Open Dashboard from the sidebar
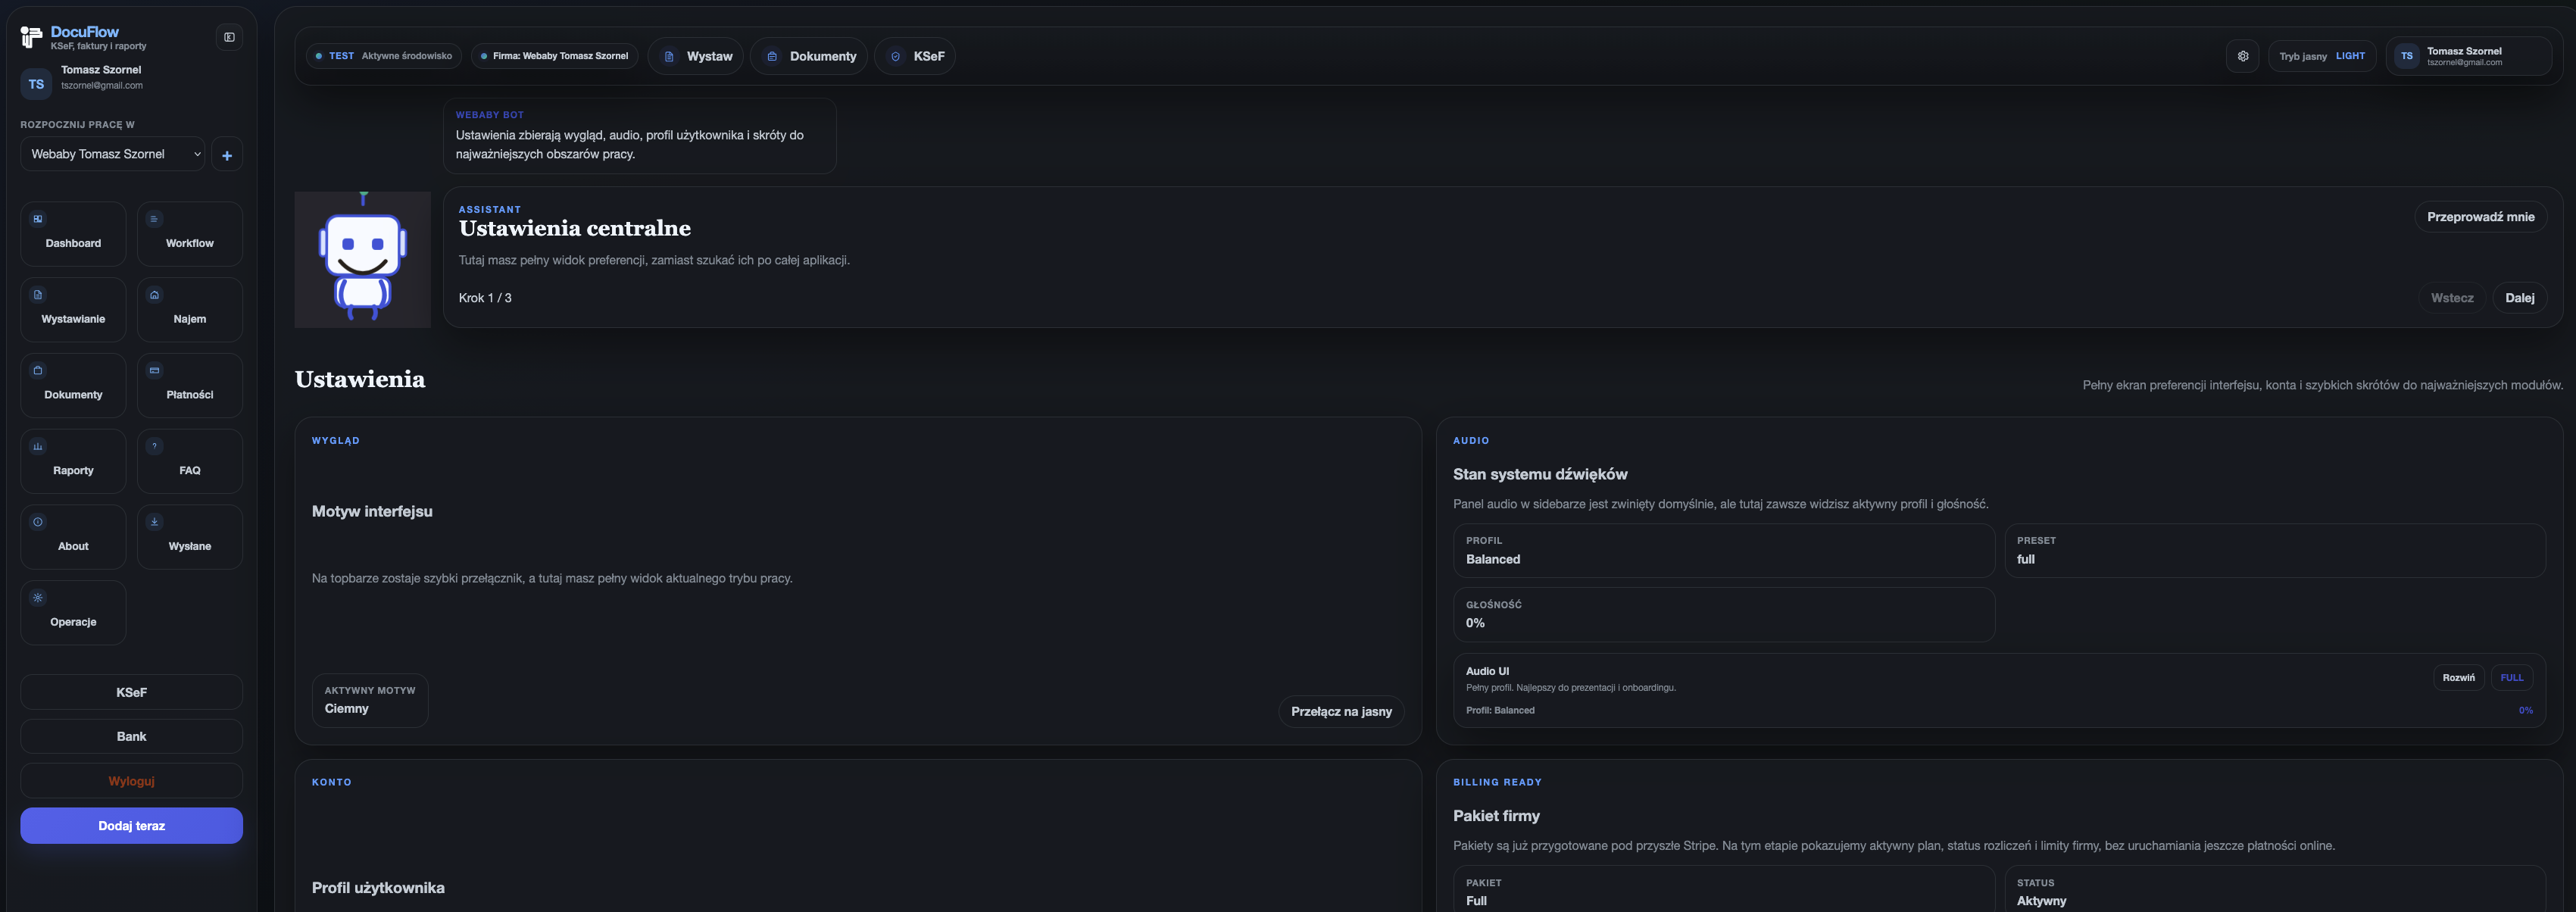Viewport: 2576px width, 912px height. [x=73, y=234]
